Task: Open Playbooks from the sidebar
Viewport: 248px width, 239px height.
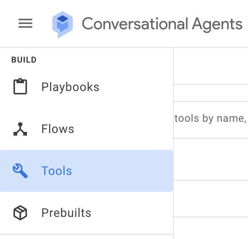Action: click(70, 87)
